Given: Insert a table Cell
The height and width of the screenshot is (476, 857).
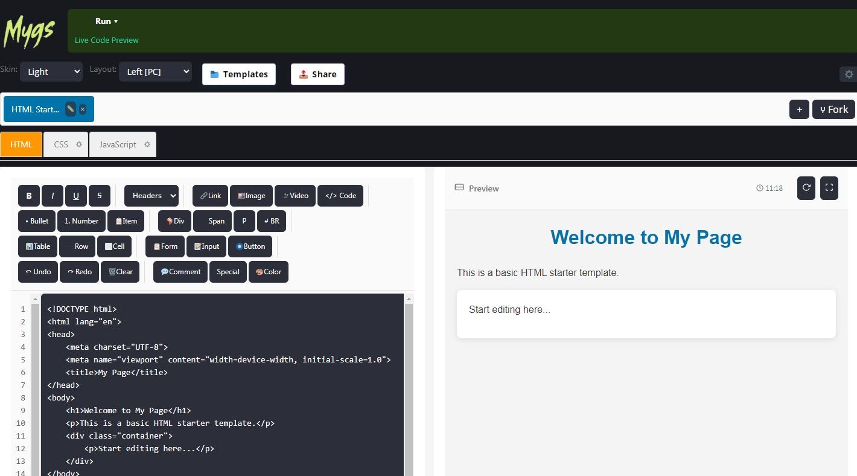Looking at the screenshot, I should [x=114, y=246].
